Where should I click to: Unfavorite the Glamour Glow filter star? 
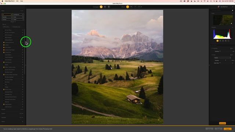point(4,89)
